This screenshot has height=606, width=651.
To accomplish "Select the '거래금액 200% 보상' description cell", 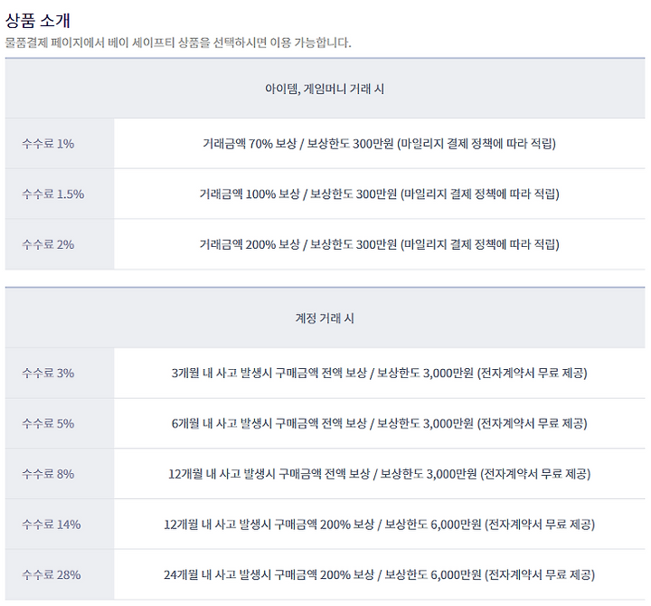I will (380, 244).
